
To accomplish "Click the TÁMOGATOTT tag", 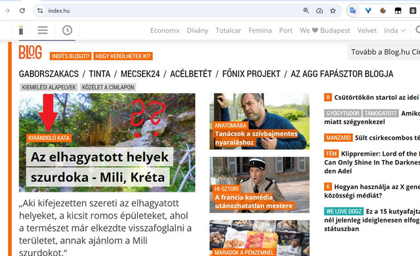I will [x=381, y=114].
